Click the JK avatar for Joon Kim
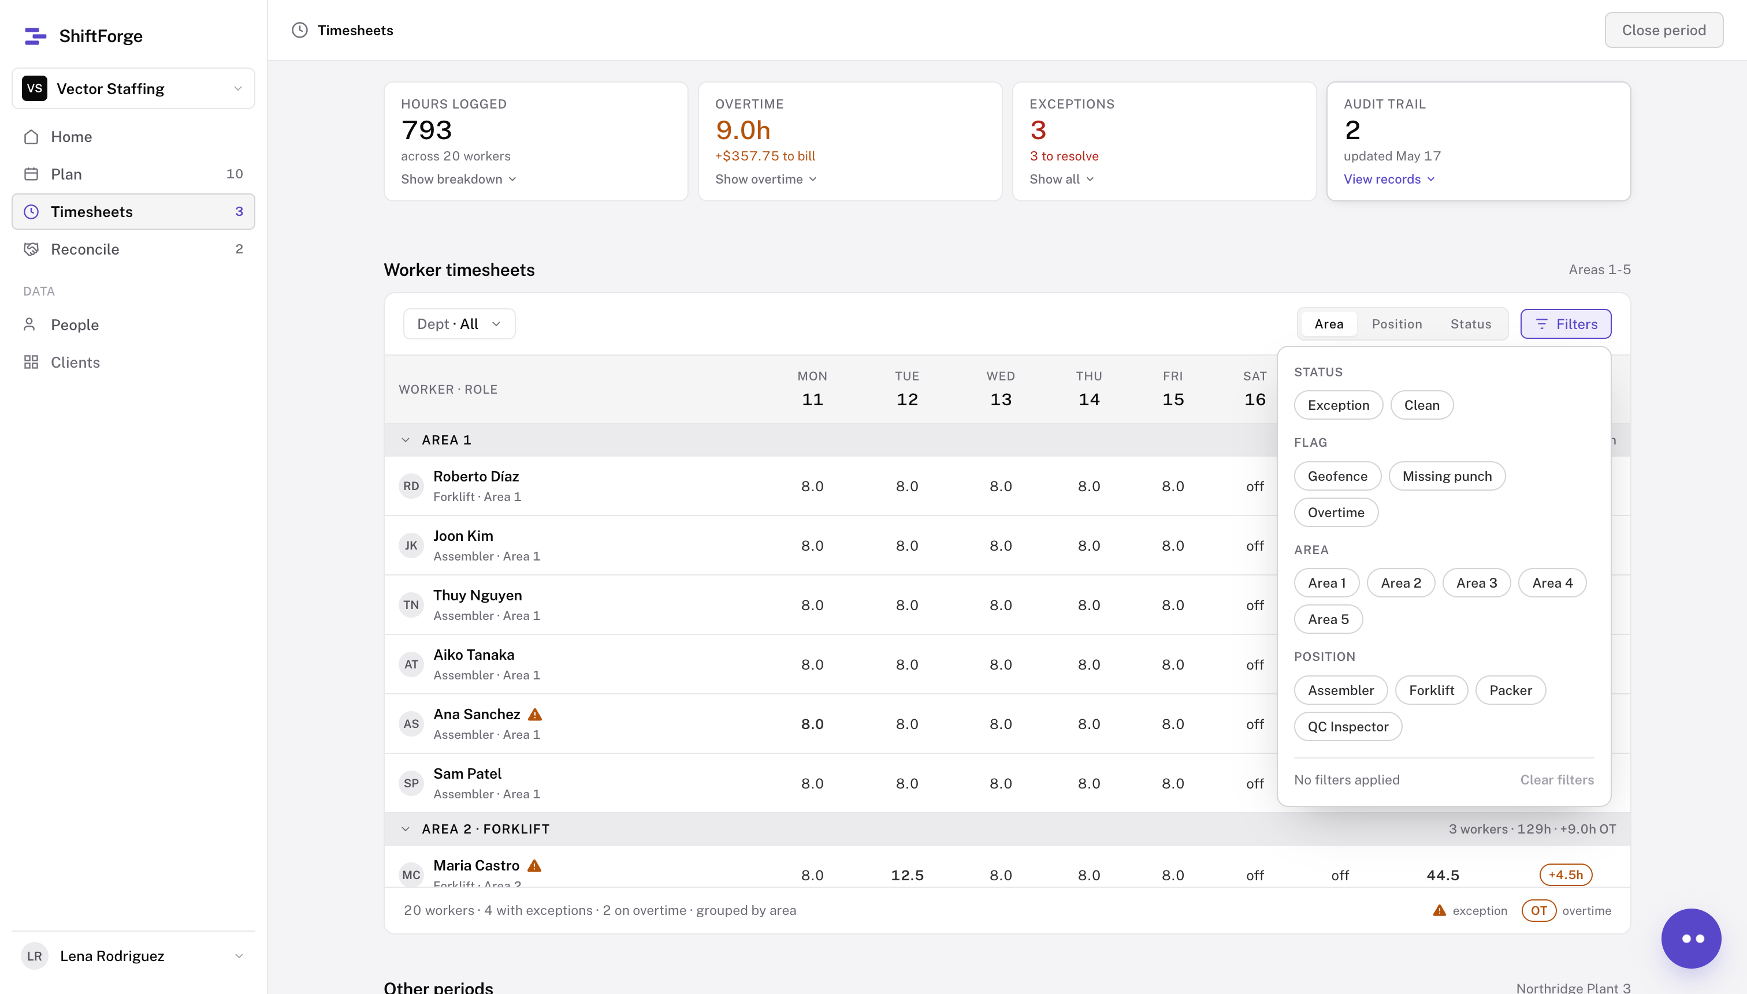 [x=411, y=545]
